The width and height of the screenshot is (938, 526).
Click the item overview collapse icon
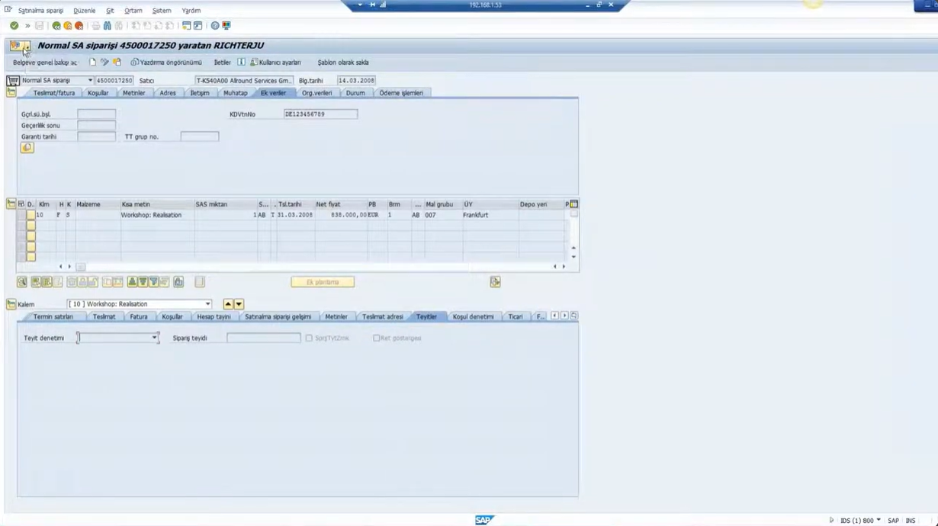pos(11,204)
